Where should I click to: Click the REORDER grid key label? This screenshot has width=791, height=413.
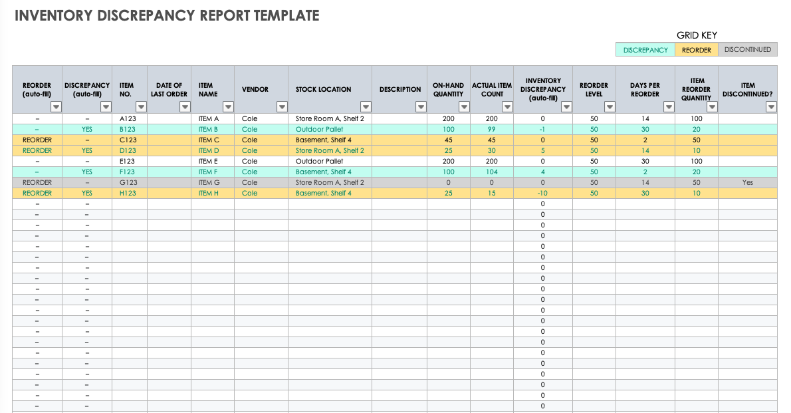(696, 49)
